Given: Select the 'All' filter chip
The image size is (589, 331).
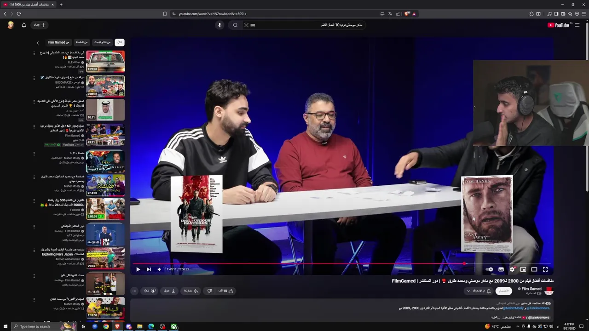Looking at the screenshot, I should 119,42.
